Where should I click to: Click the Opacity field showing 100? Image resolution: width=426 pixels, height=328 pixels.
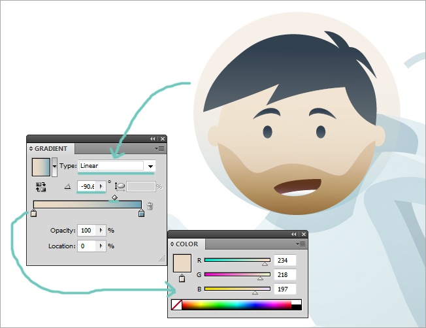pyautogui.click(x=87, y=231)
